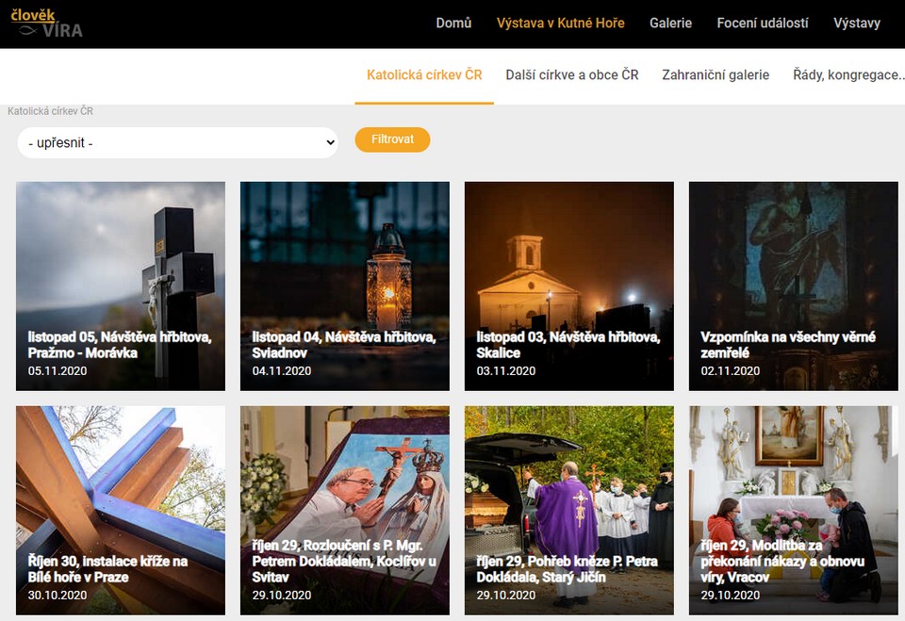Click the date 30.10.2020
The width and height of the screenshot is (905, 621).
coord(58,595)
